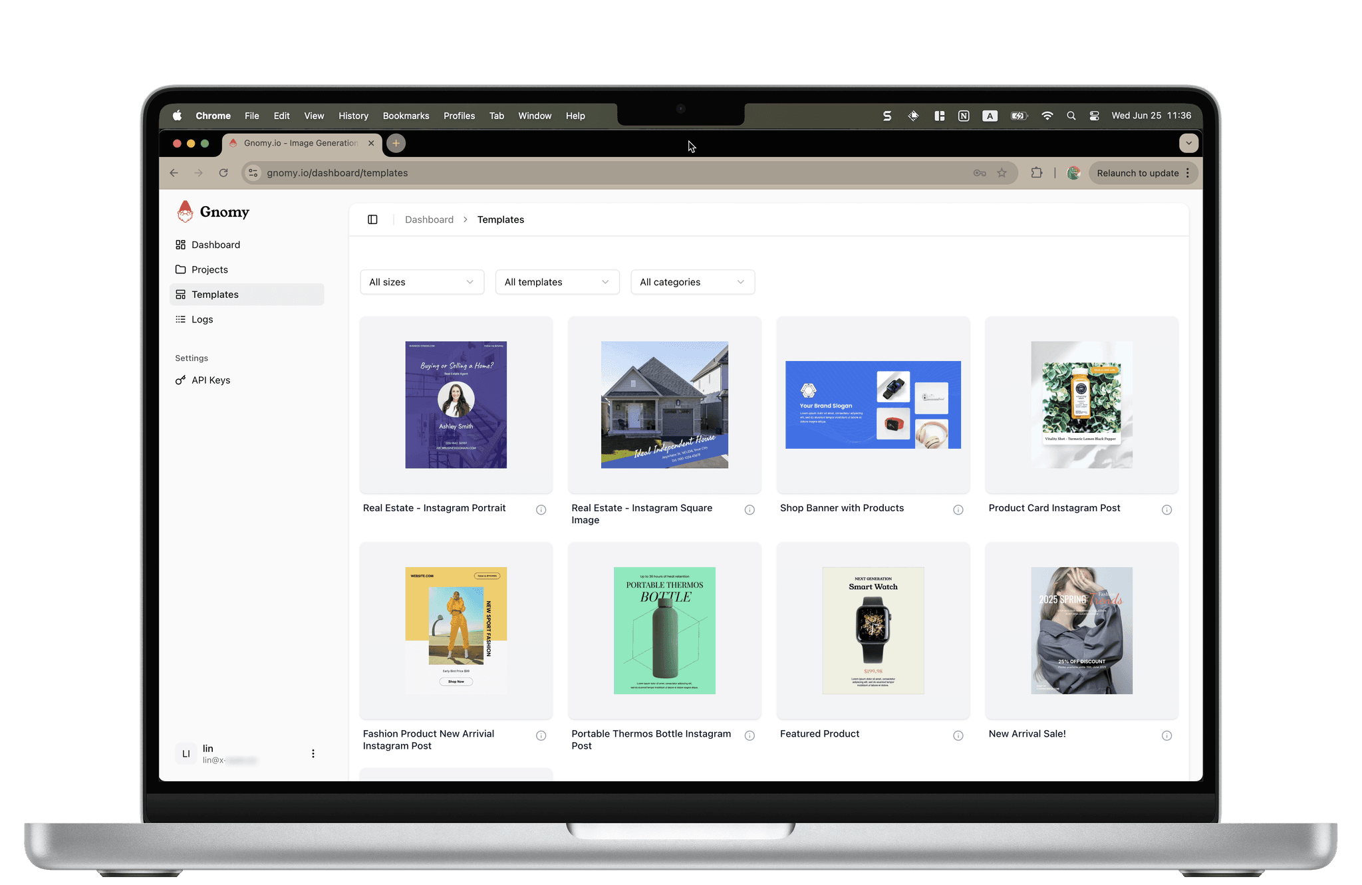
Task: Go to Projects in the sidebar
Action: (209, 269)
